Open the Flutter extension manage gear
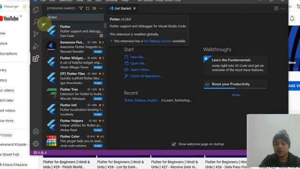 (x=101, y=36)
